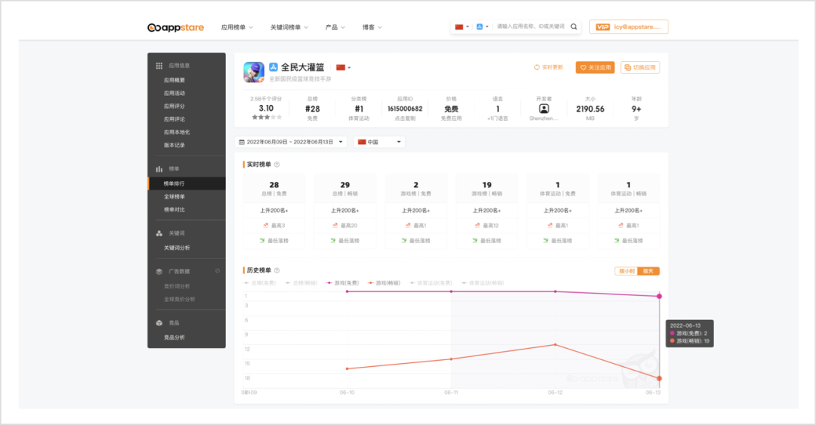Toggle 总榜(畅销) series in chart legend
Viewport: 816px width, 425px height.
click(x=301, y=283)
